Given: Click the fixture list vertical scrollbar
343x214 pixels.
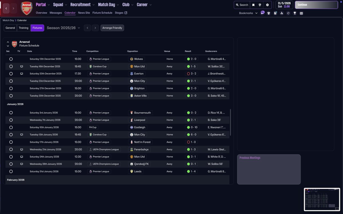Looking at the screenshot, I should click(x=230, y=122).
